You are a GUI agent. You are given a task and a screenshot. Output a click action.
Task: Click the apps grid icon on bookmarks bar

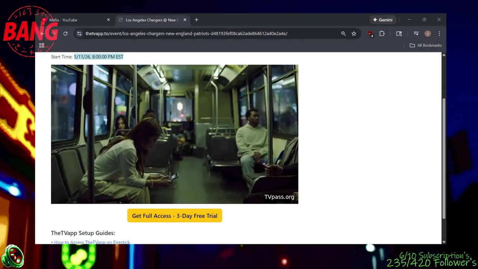[42, 45]
